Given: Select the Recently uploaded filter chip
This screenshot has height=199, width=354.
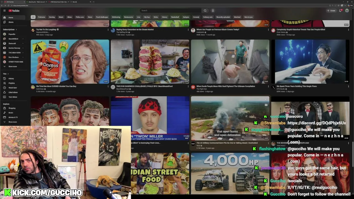Looking at the screenshot, I should tap(223, 17).
